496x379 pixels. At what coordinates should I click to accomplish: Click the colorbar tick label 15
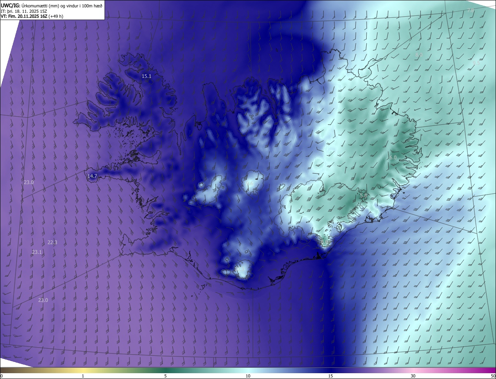click(x=331, y=376)
